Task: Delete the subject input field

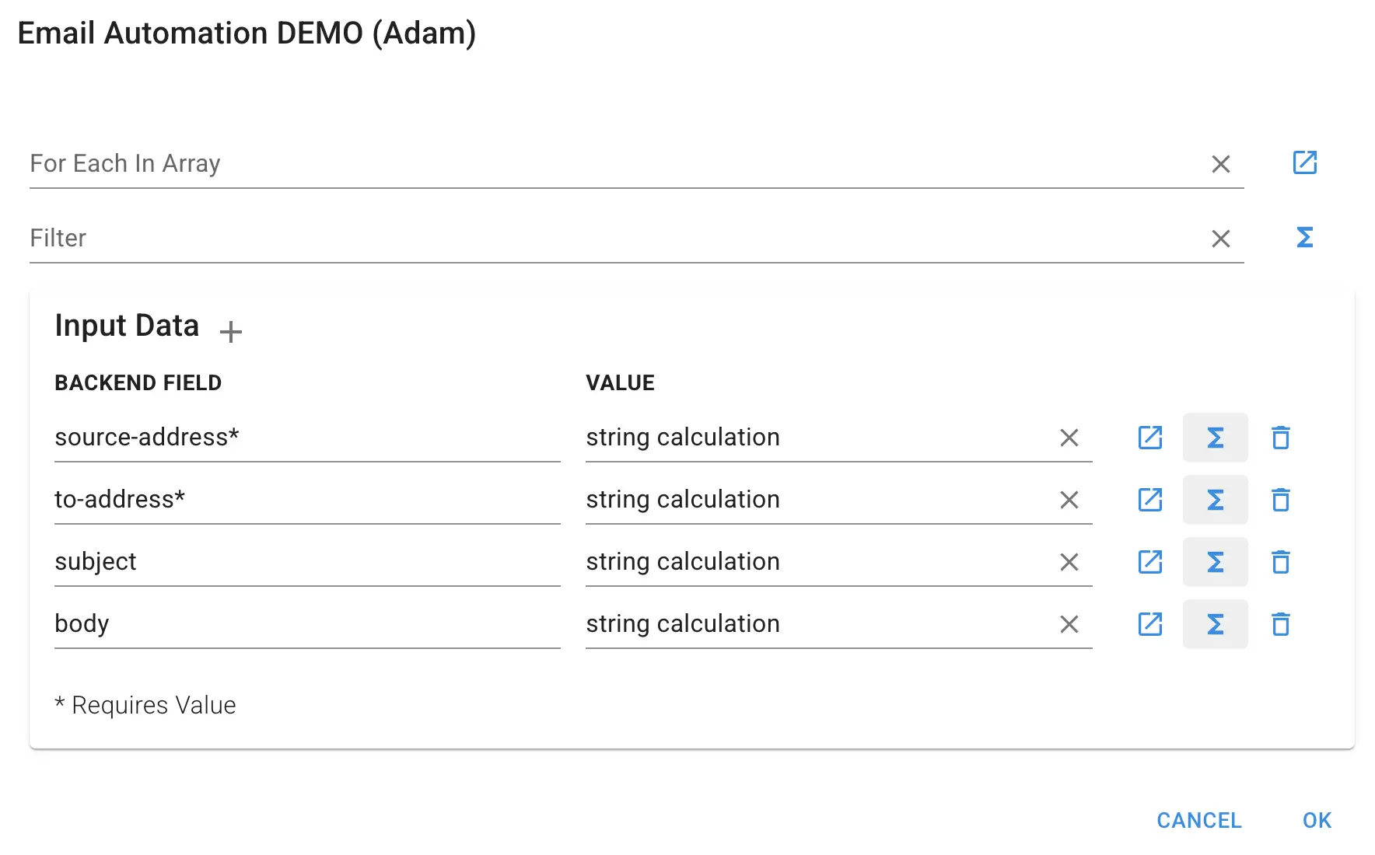Action: coord(1281,562)
